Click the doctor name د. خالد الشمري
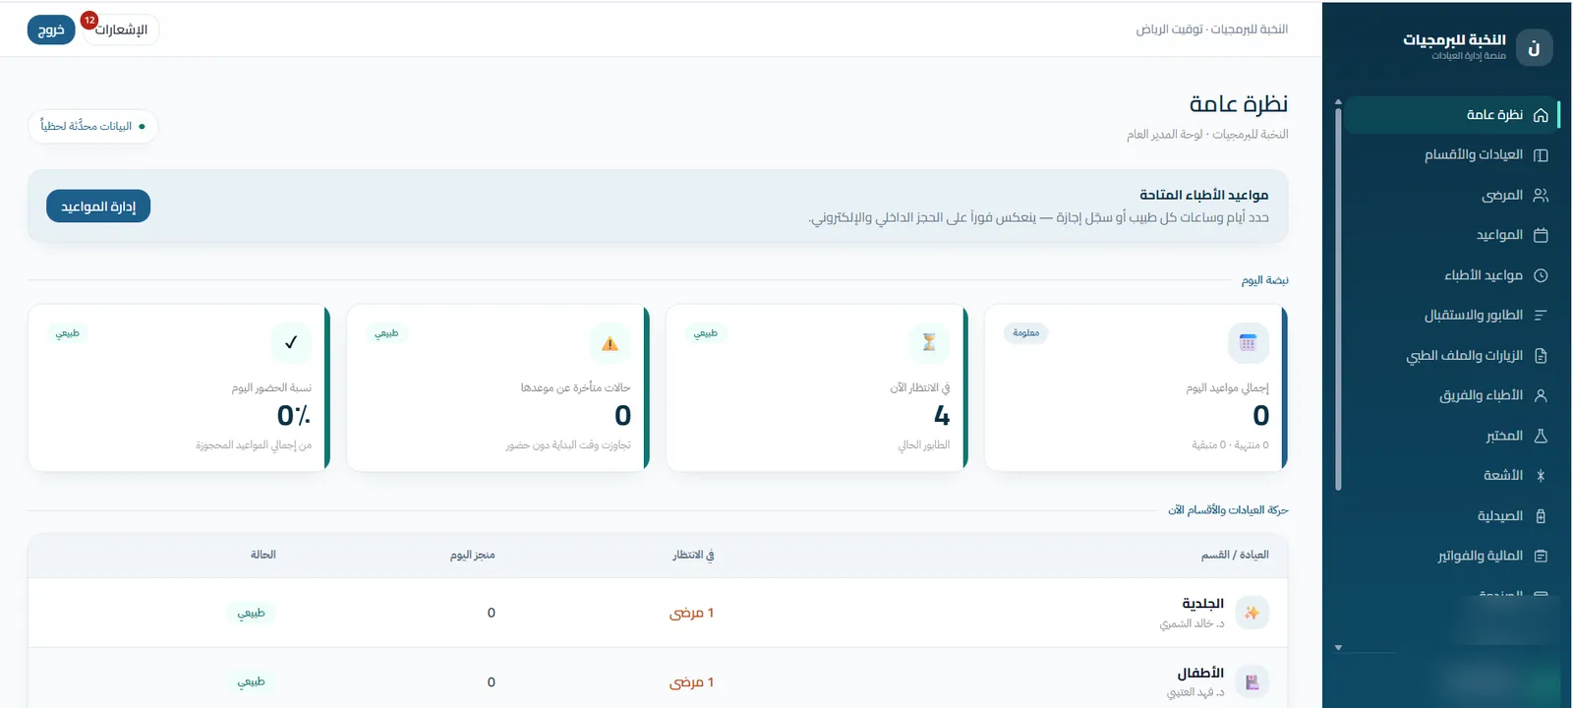The height and width of the screenshot is (708, 1573). 1192,623
